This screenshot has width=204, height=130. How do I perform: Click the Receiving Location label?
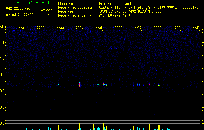[76, 7]
